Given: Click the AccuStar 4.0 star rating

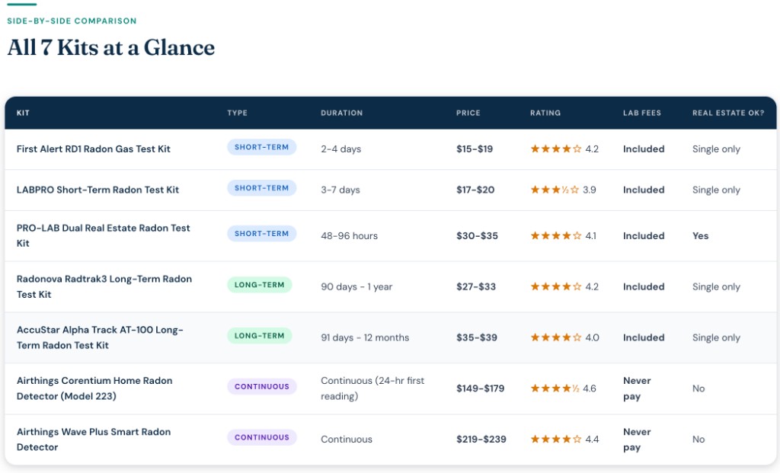Looking at the screenshot, I should pyautogui.click(x=564, y=337).
